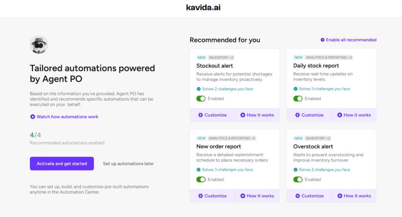Choose Set up automations later
402x217 pixels.
[x=128, y=164]
